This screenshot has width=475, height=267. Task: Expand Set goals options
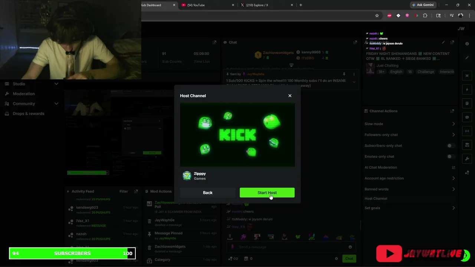[x=453, y=208]
